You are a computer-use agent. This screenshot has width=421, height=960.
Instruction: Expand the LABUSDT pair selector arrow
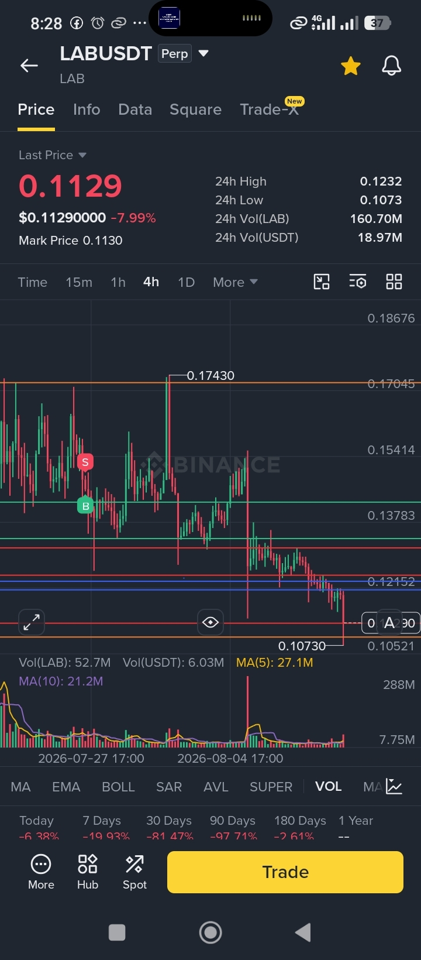[x=203, y=53]
